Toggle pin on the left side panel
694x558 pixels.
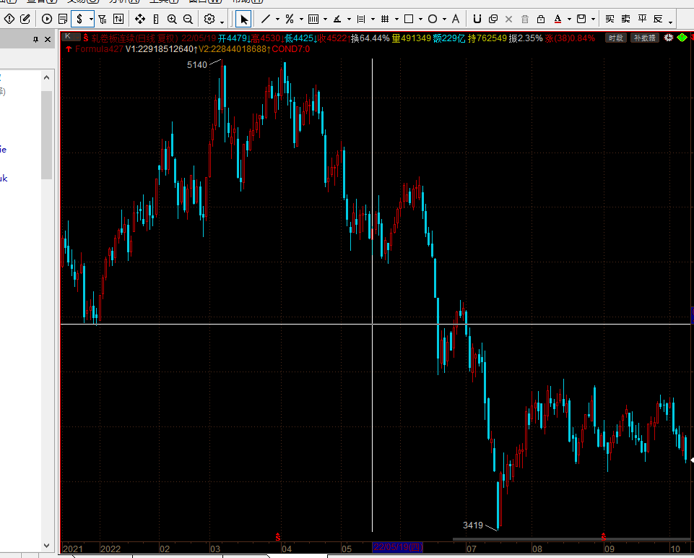(36, 40)
